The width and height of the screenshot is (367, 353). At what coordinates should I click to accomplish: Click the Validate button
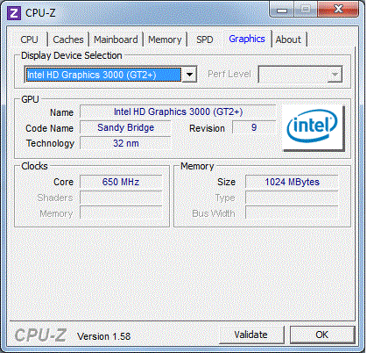(251, 335)
